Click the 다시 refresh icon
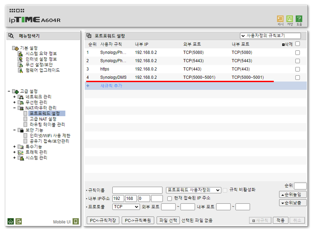The image size is (314, 234). [x=280, y=19]
